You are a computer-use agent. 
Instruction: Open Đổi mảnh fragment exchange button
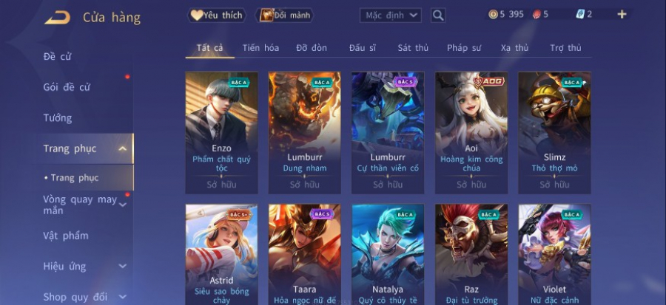click(284, 16)
